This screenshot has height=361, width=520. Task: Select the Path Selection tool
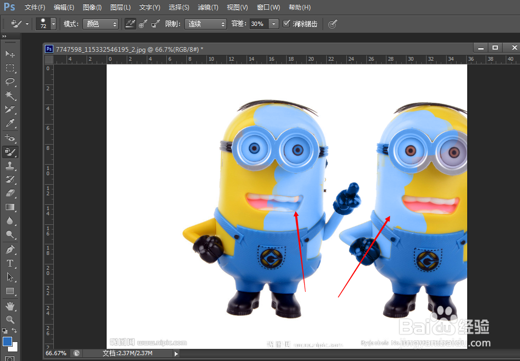click(x=10, y=277)
